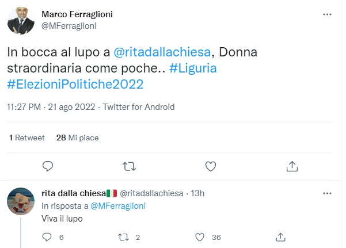This screenshot has width=346, height=248.
Task: Open the #Liguria hashtag
Action: coord(193,68)
